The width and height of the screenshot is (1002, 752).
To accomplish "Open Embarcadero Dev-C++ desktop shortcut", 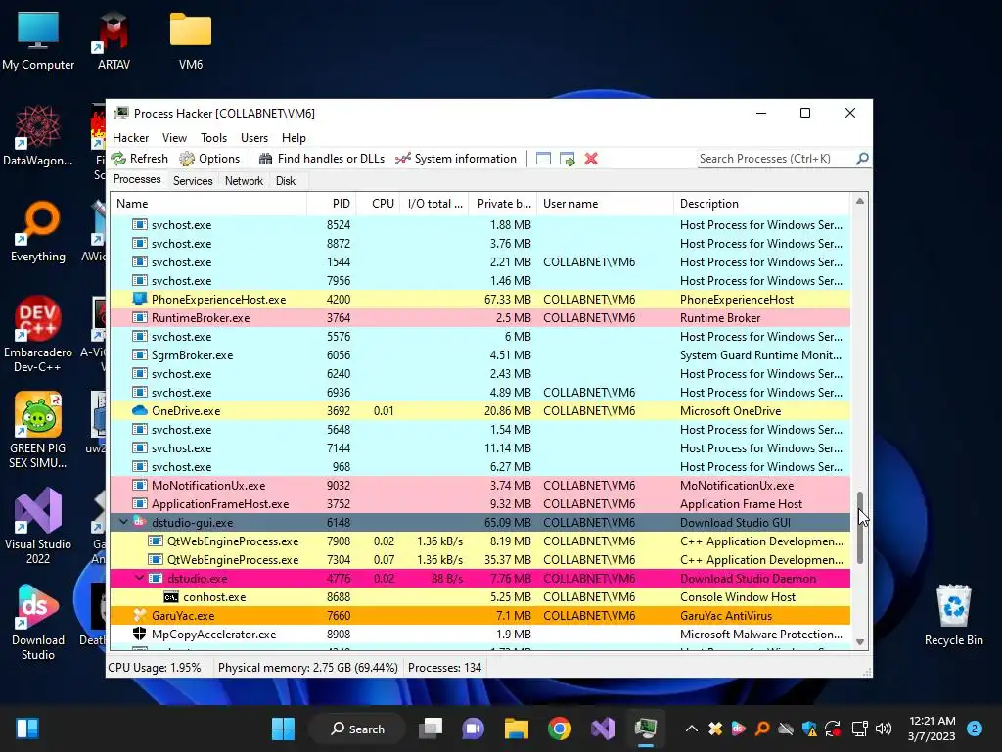I will [38, 335].
